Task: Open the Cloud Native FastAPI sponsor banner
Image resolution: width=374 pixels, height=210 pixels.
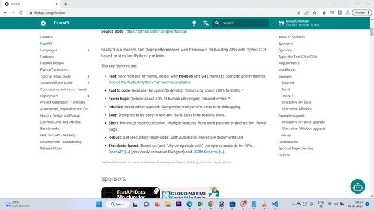Action: point(190,193)
